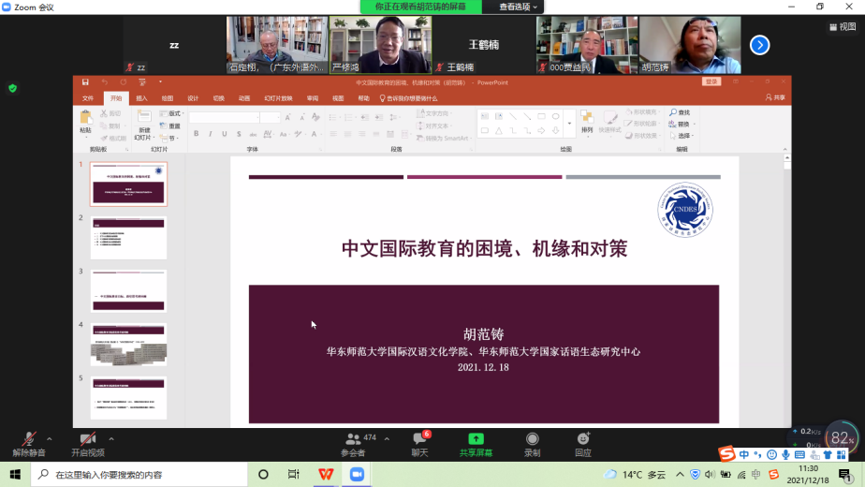Expand the audio options arrow beside 解除静音
The height and width of the screenshot is (487, 865).
[x=50, y=438]
